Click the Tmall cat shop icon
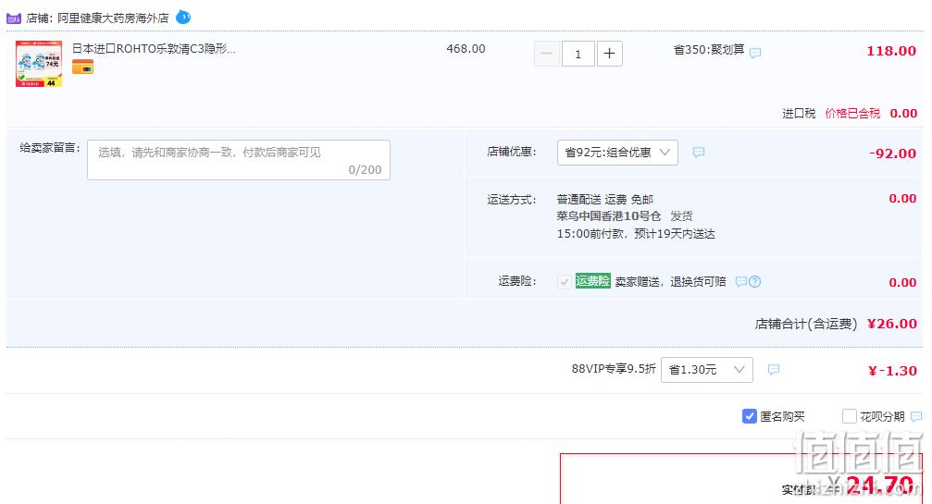932x504 pixels. 14,18
